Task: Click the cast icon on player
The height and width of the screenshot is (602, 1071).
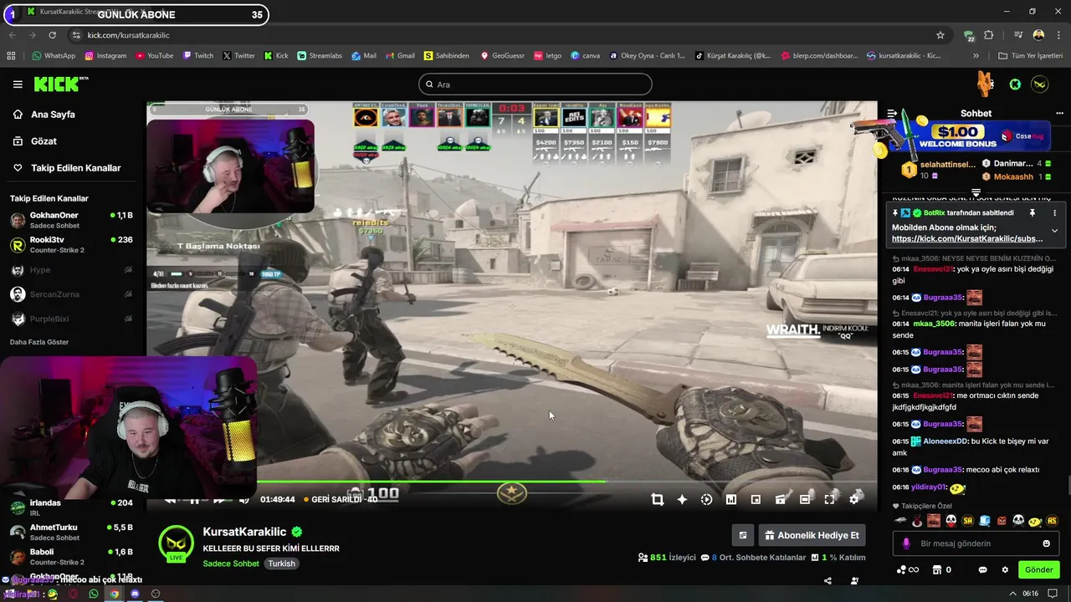Action: pos(780,499)
